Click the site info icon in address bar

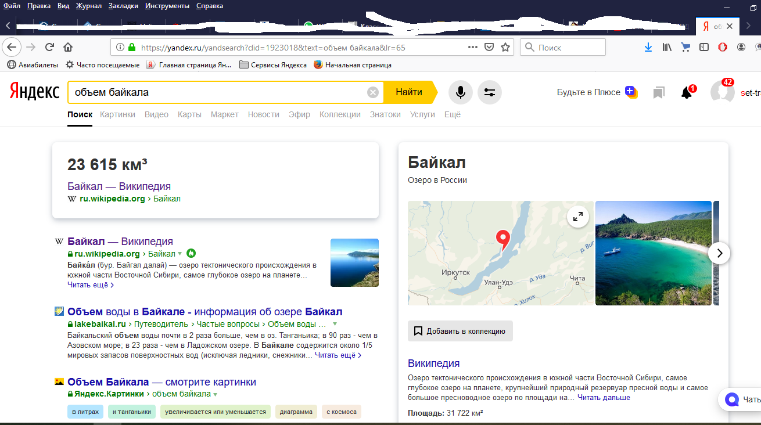click(120, 47)
